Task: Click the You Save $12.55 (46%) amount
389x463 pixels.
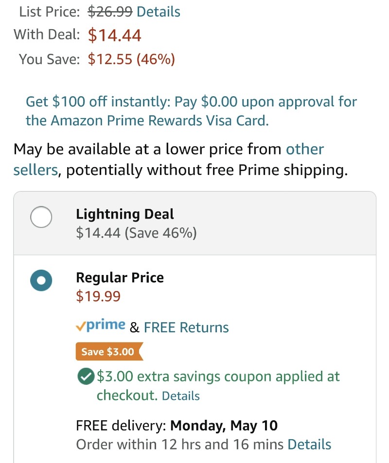Action: tap(131, 59)
